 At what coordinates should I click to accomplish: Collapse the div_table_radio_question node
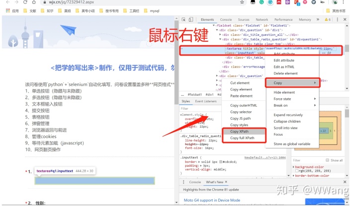pos(220,39)
